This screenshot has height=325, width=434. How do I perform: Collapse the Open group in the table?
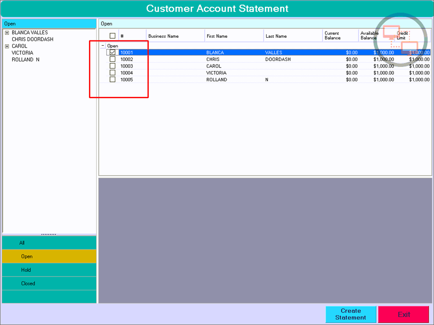pyautogui.click(x=103, y=46)
